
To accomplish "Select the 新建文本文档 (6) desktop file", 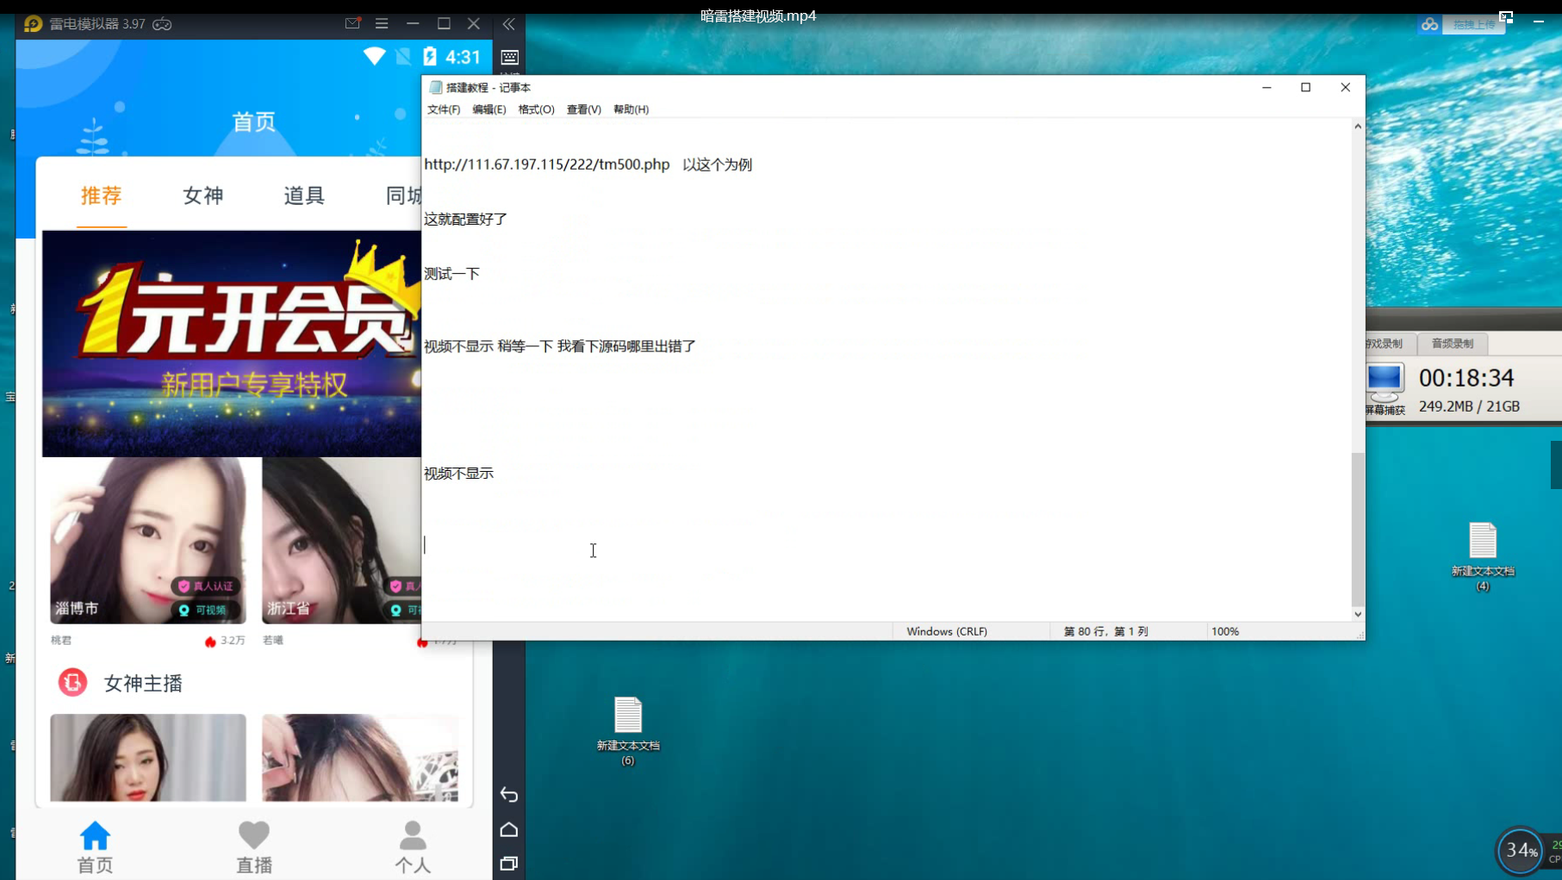I will (x=628, y=729).
